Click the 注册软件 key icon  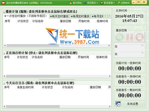119,3
